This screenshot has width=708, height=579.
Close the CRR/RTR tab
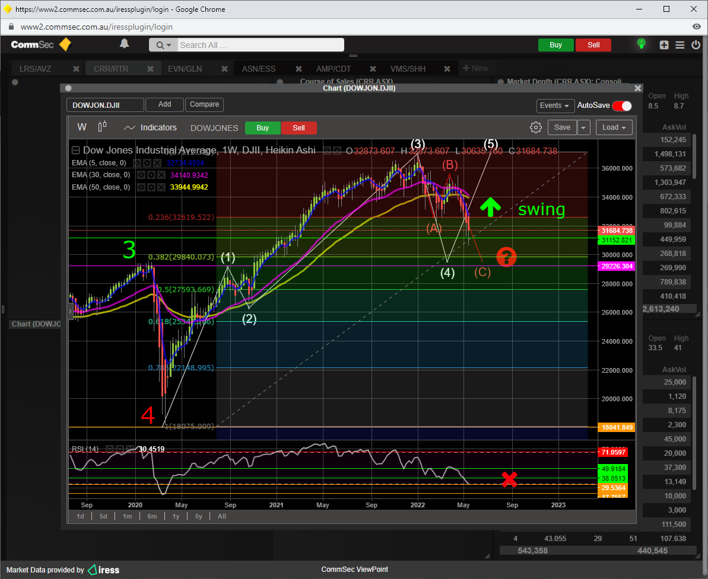pyautogui.click(x=150, y=69)
